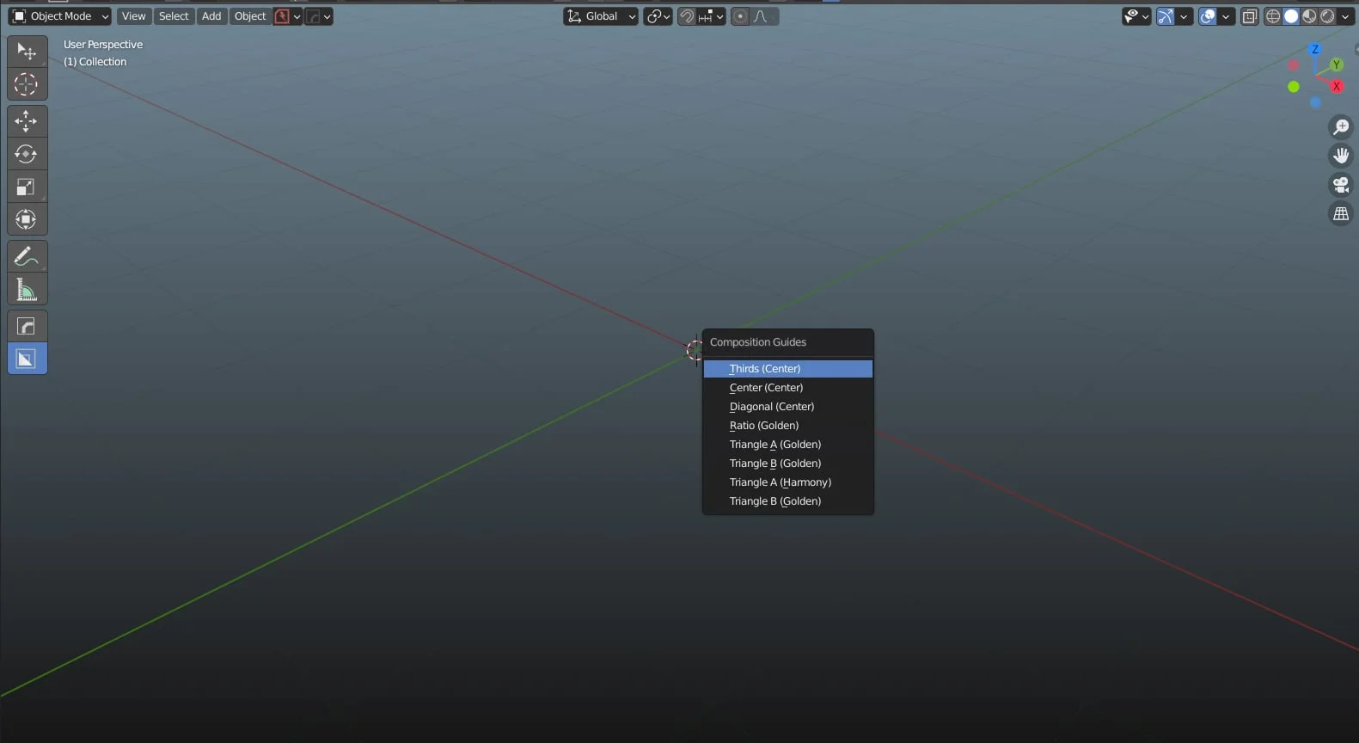Select the Transform tool

click(x=27, y=219)
